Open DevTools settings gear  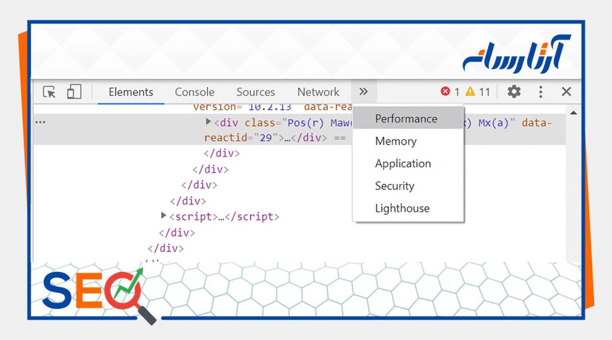[x=514, y=91]
